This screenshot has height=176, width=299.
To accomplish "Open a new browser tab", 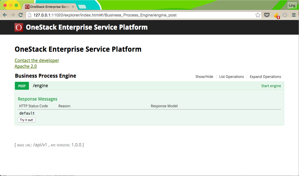I will pos(82,7).
